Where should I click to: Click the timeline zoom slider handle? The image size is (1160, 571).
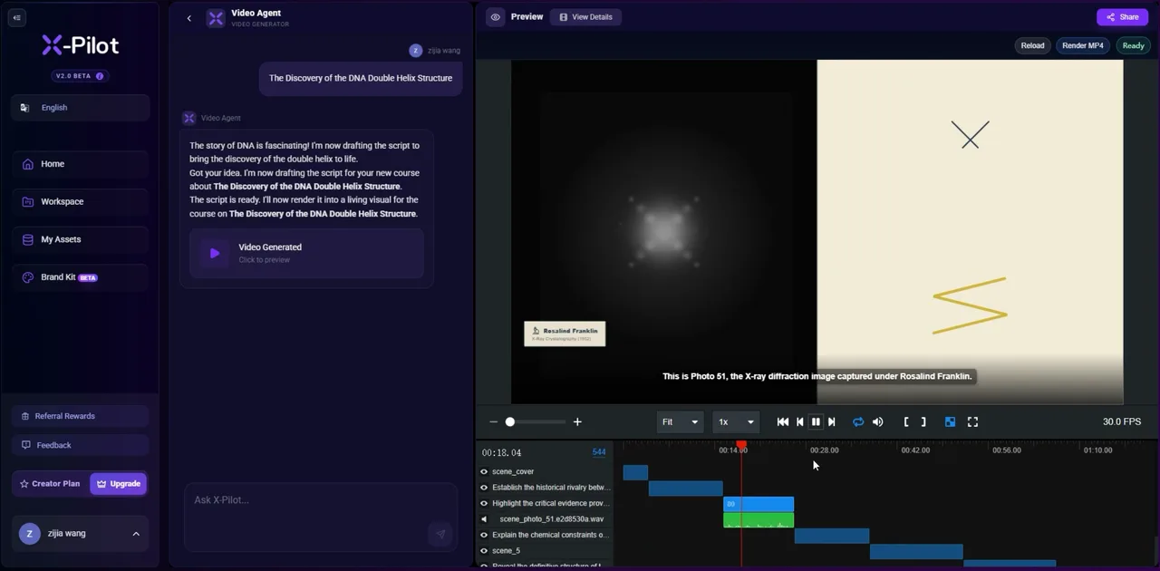click(510, 421)
